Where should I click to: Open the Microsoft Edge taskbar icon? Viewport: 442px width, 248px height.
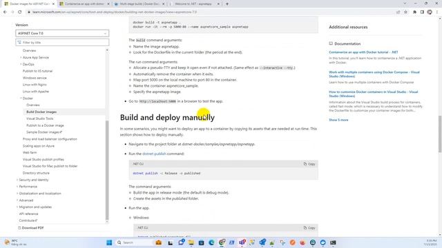211,242
